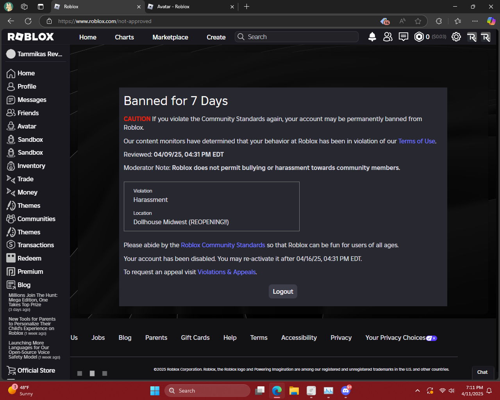Open the Parents footer link
Viewport: 500px width, 400px height.
coord(156,338)
